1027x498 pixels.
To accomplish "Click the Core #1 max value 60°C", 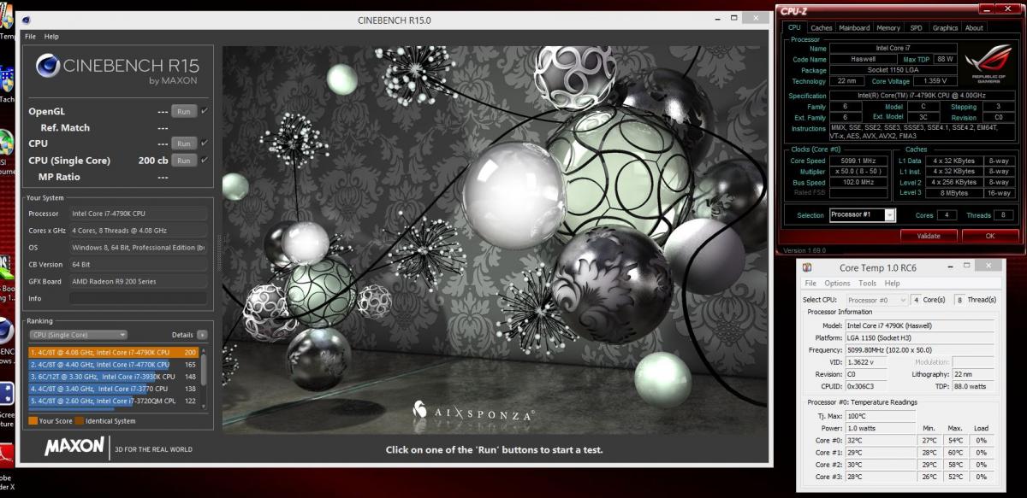I will 955,452.
